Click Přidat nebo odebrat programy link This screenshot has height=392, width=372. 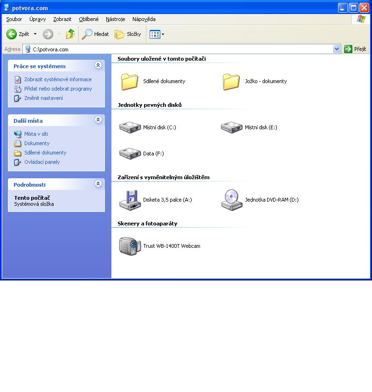pos(58,89)
